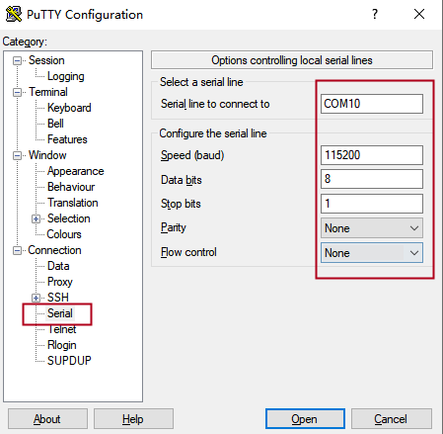Go to the Logging settings
This screenshot has width=443, height=434.
click(66, 76)
